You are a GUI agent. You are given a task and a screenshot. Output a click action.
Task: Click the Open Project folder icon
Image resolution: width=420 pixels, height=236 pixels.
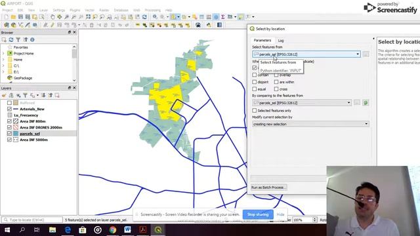pyautogui.click(x=13, y=17)
